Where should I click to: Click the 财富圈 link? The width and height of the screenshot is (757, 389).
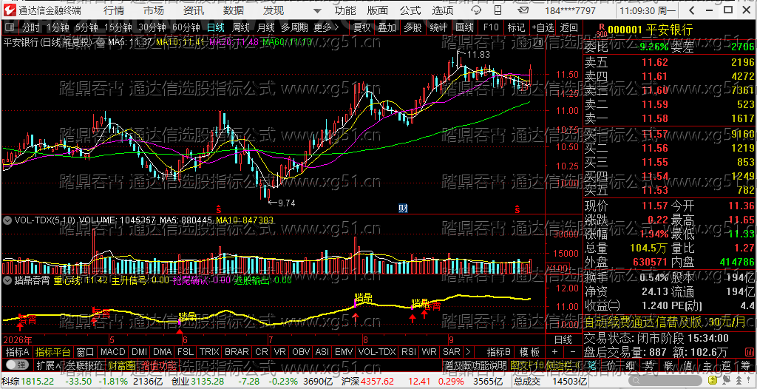[121, 365]
